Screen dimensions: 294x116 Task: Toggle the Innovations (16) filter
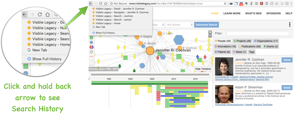pyautogui.click(x=225, y=46)
